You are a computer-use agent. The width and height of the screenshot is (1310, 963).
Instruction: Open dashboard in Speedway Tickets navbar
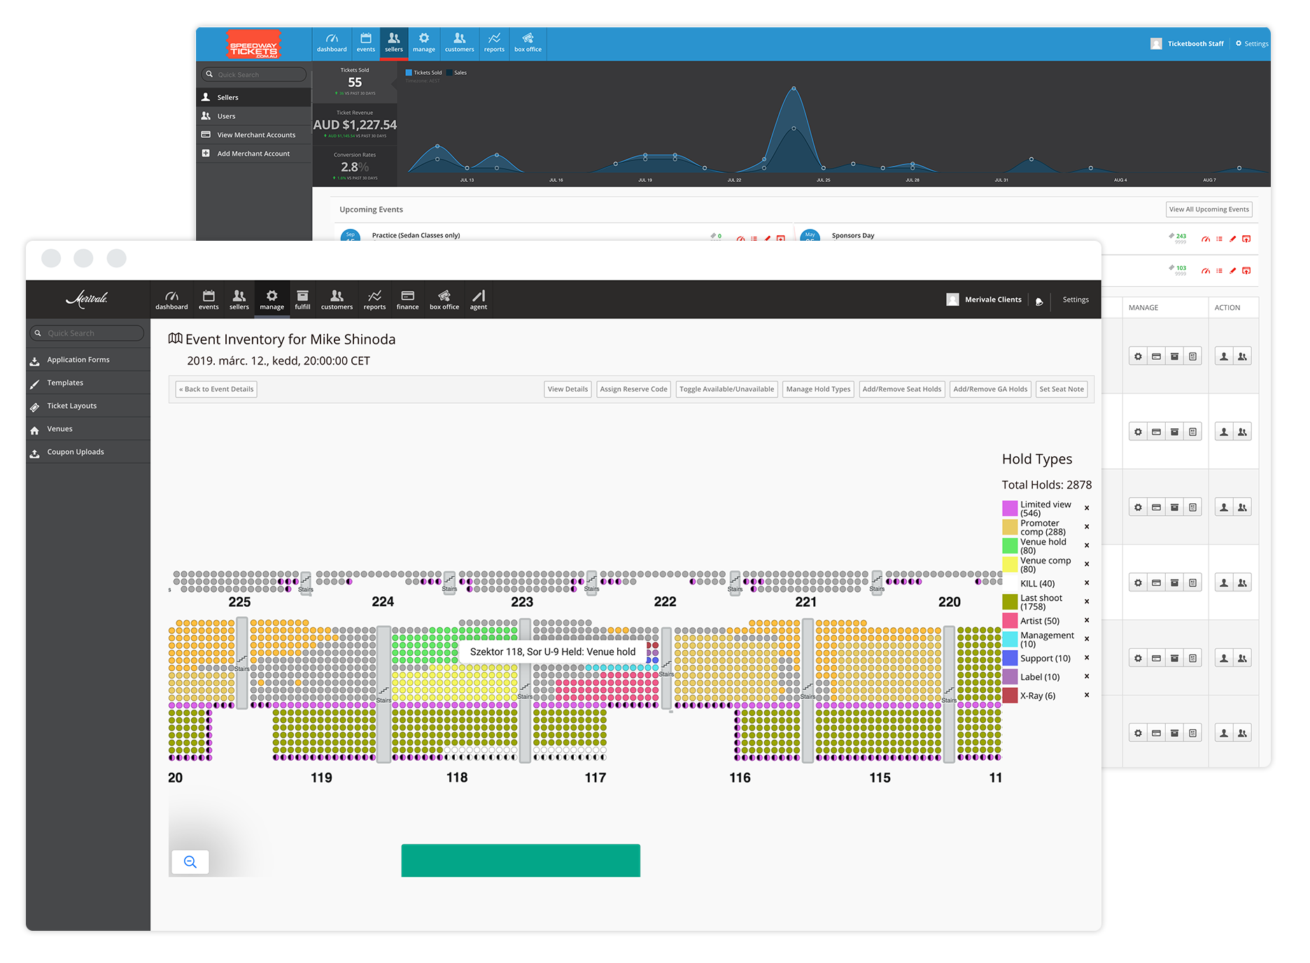pos(332,43)
